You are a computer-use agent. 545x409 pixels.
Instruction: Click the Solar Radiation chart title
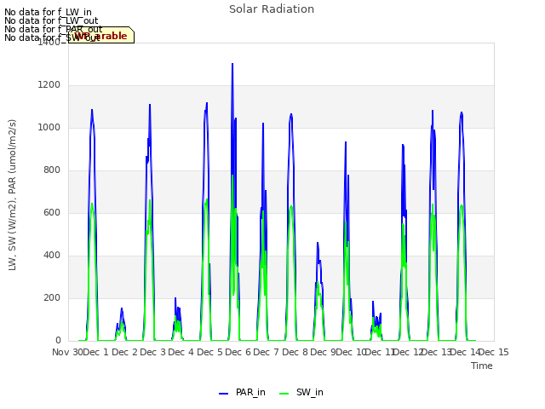pyautogui.click(x=272, y=9)
